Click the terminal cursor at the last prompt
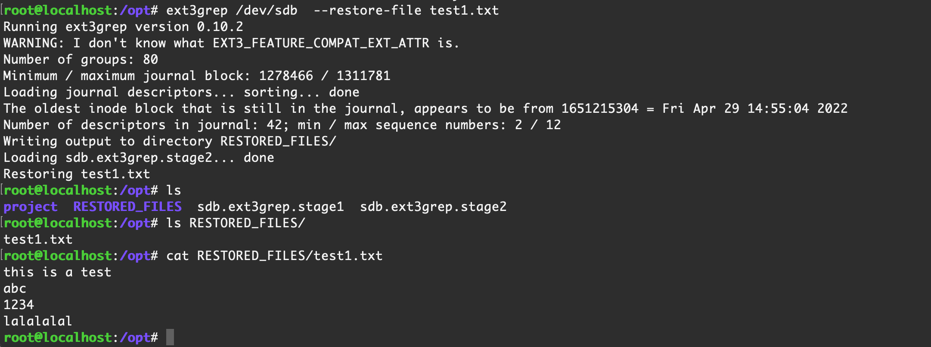This screenshot has width=931, height=347. coord(170,337)
